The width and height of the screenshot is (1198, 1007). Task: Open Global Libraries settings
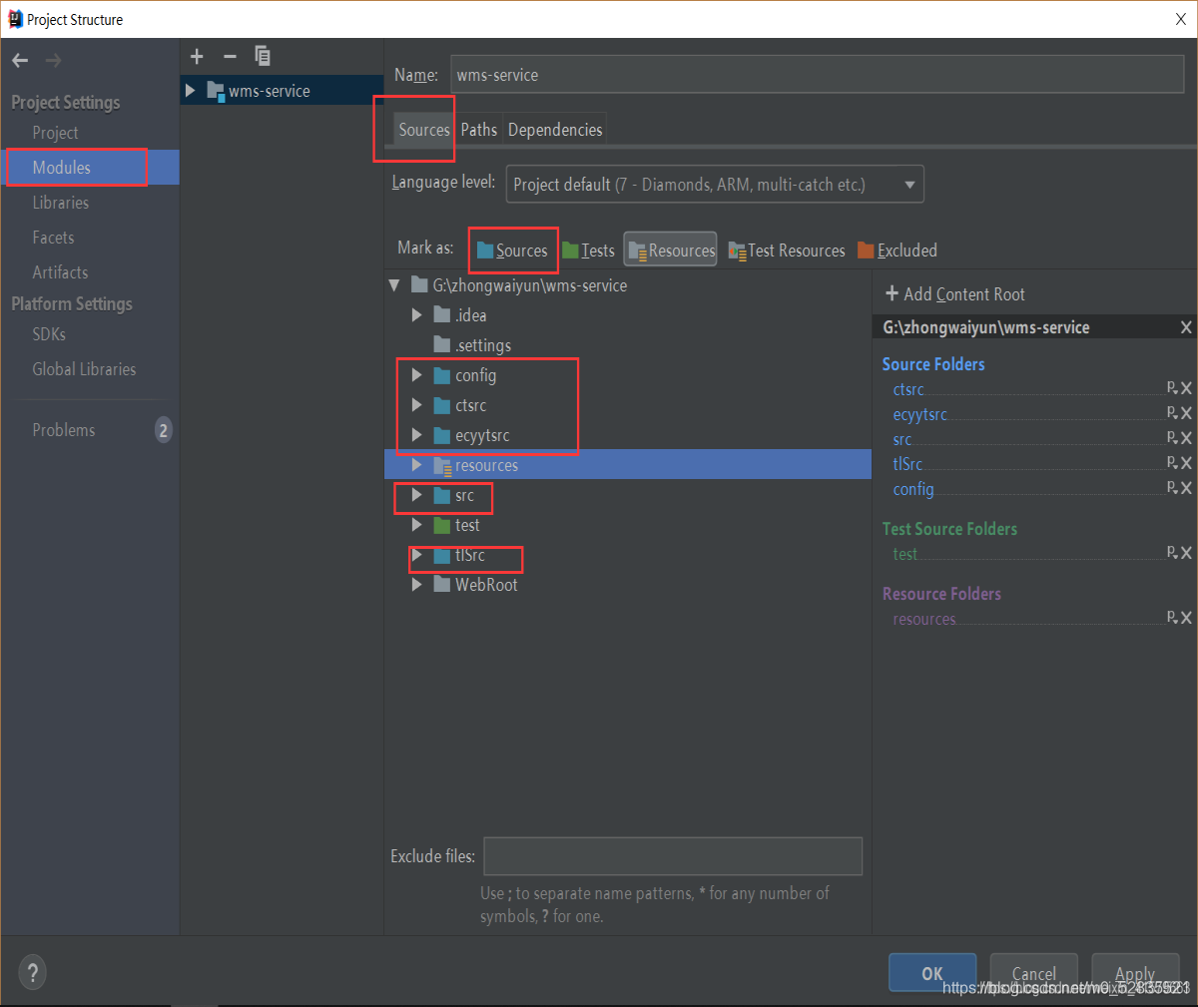coord(84,369)
